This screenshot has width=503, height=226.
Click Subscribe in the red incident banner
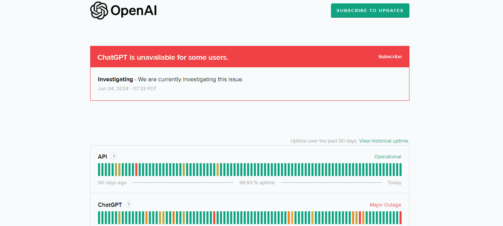390,57
